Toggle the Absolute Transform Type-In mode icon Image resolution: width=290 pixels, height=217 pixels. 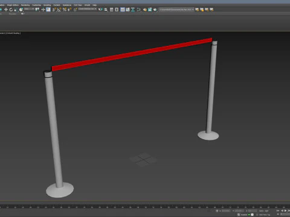[x=217, y=211]
